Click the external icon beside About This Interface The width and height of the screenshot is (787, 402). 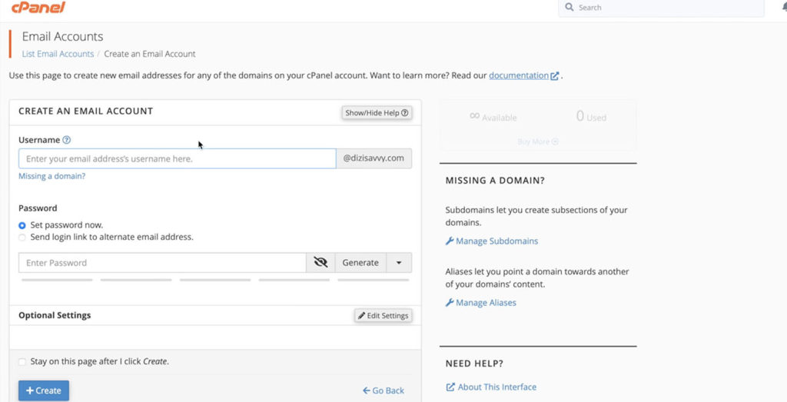450,387
